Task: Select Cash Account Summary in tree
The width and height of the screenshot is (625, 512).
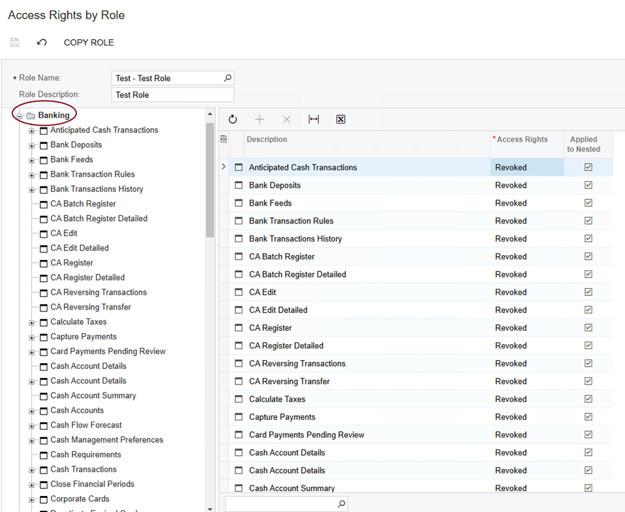Action: [93, 395]
